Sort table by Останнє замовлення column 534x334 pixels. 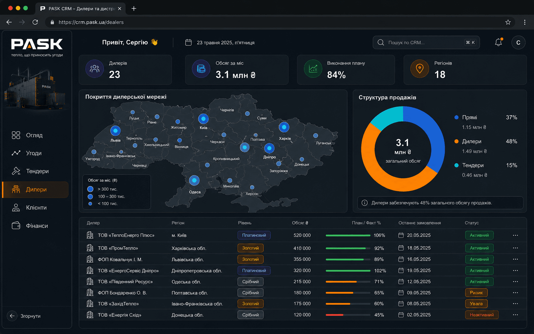[x=420, y=223]
